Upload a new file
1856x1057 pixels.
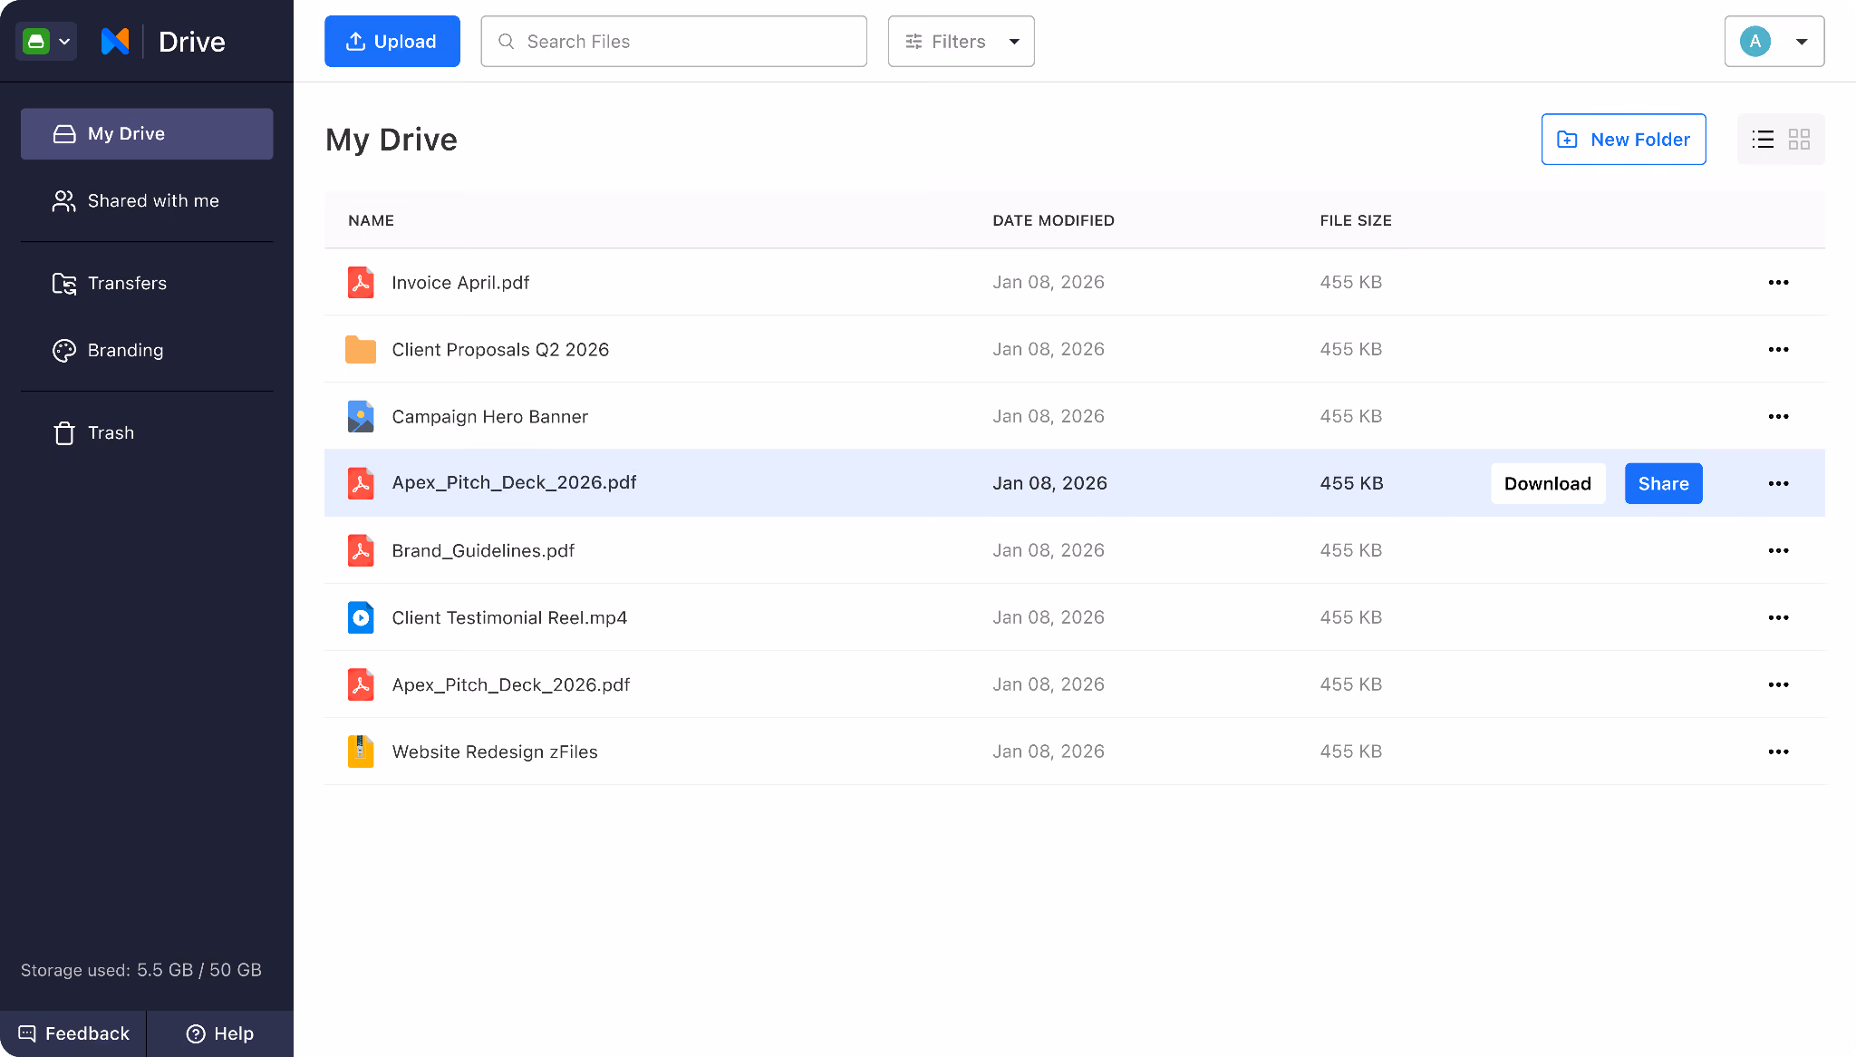coord(392,42)
